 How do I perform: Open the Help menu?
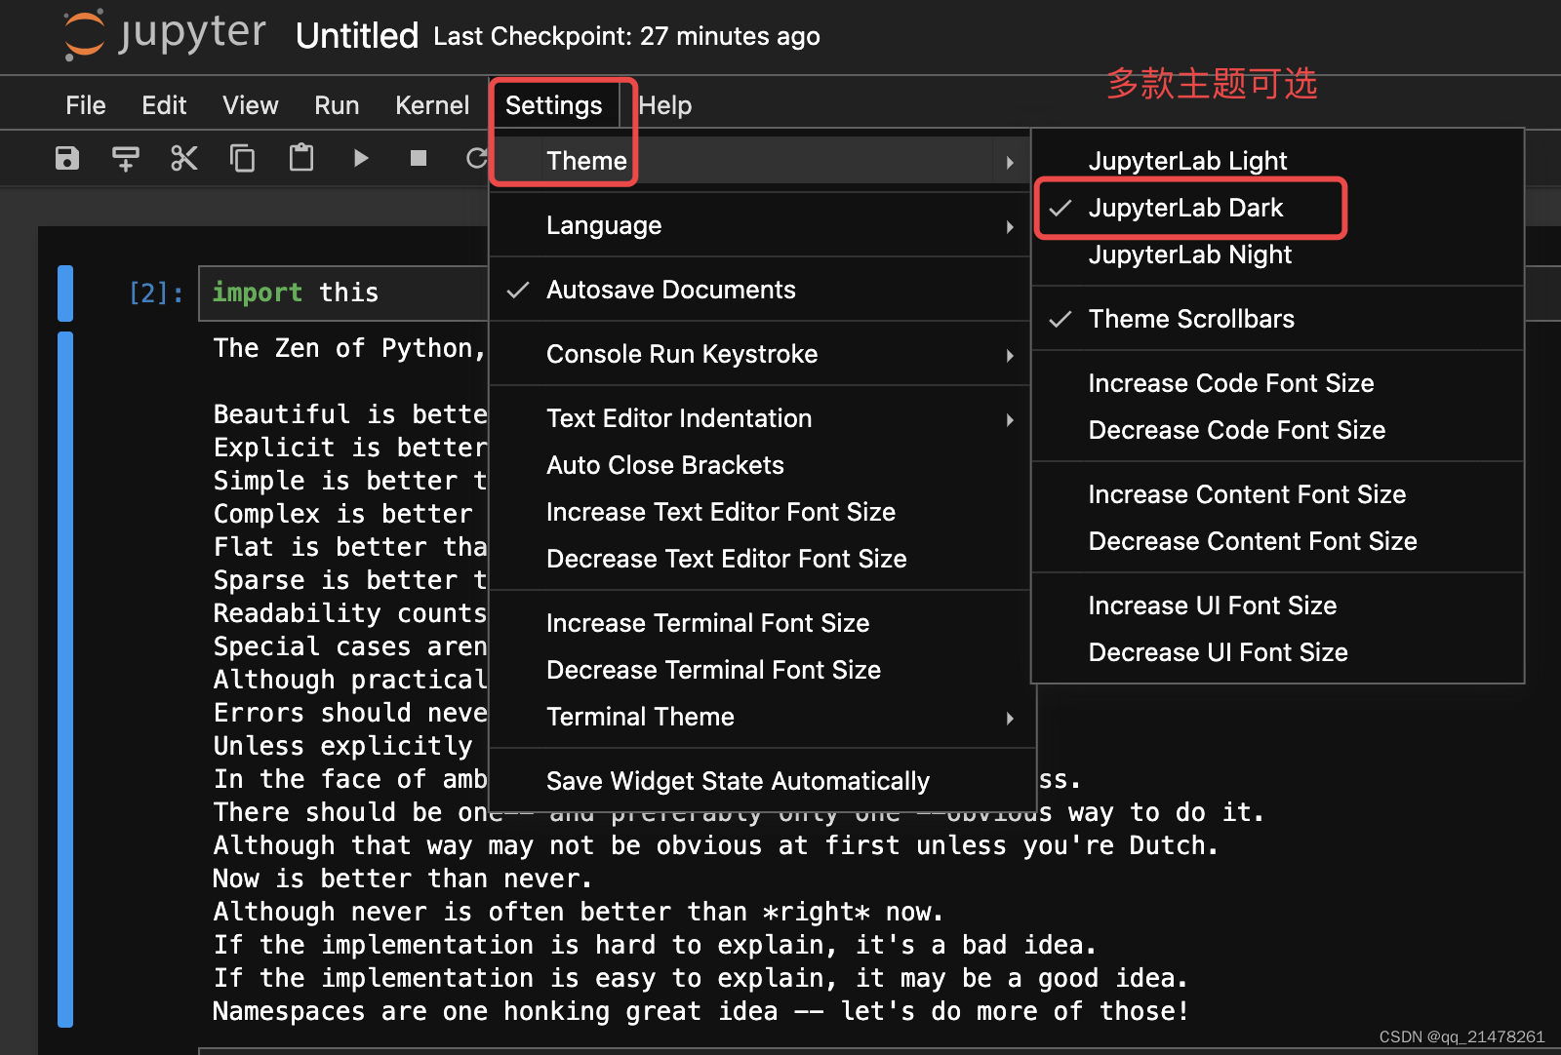coord(665,105)
